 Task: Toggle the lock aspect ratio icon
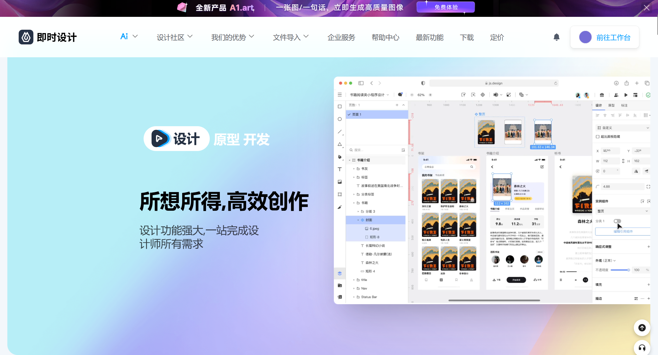point(623,161)
